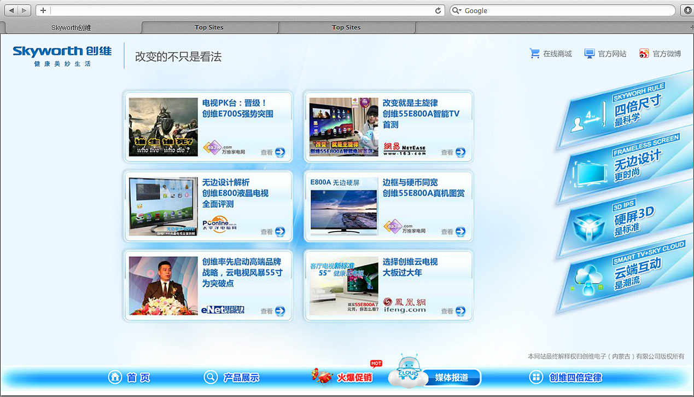Click the ea3w logo in 边框与硬币同宽 card

[x=405, y=226]
